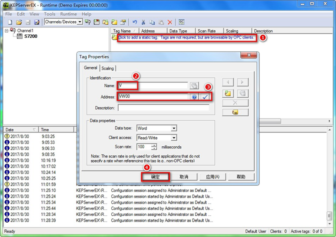Viewport: 336px width, 237px height.
Task: Click the Description input field in dialog
Action: 164,108
